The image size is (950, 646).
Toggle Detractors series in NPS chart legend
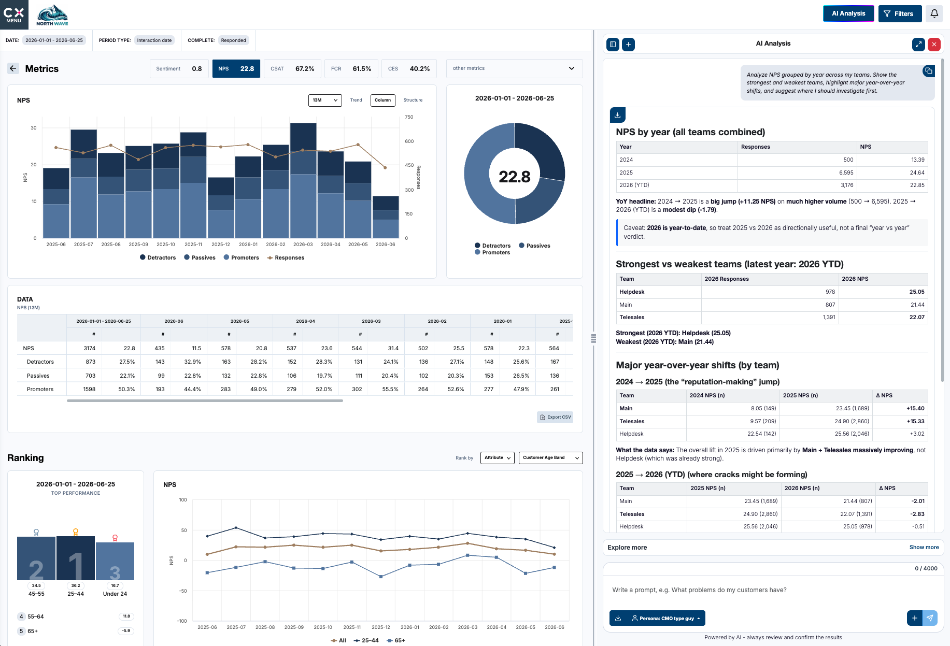[158, 257]
